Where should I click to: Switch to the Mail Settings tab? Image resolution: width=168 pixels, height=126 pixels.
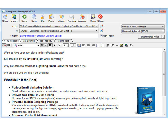point(29,41)
